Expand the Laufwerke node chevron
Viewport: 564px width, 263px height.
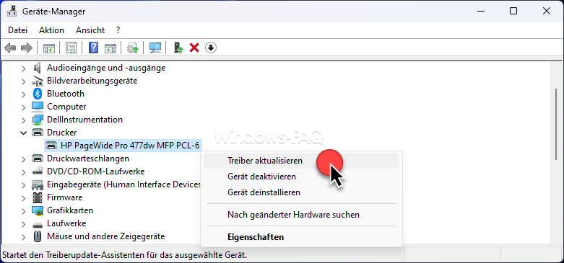23,223
